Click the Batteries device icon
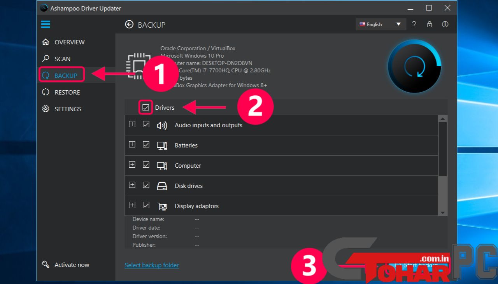The width and height of the screenshot is (498, 284). click(x=162, y=146)
